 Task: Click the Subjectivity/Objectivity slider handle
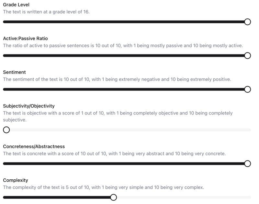click(x=6, y=130)
